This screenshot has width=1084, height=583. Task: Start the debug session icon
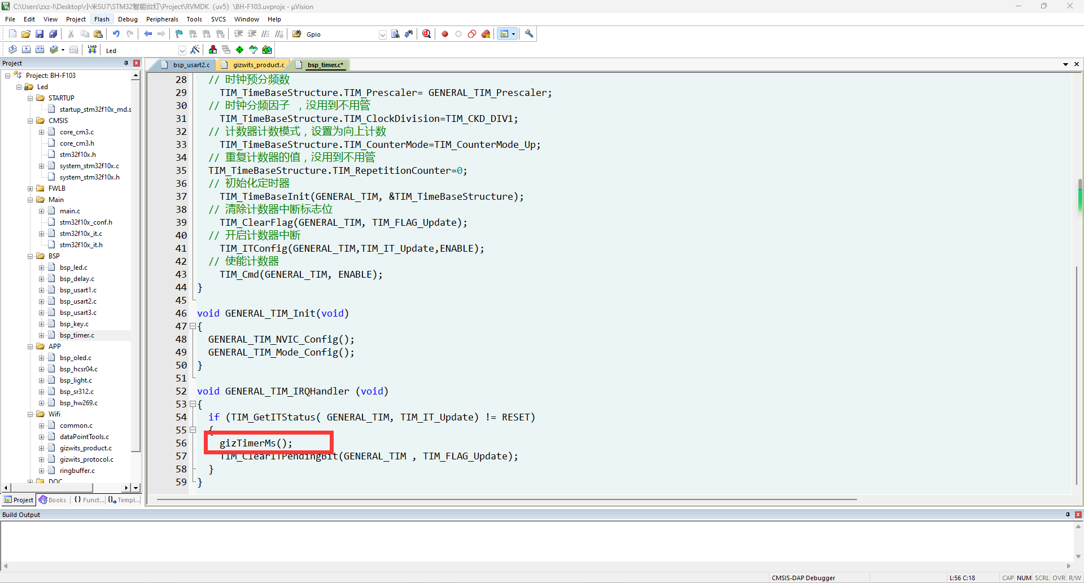click(x=427, y=34)
